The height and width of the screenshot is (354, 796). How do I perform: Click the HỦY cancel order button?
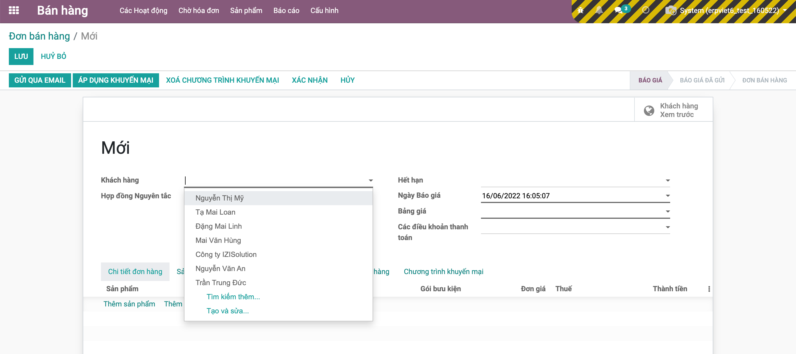point(347,80)
